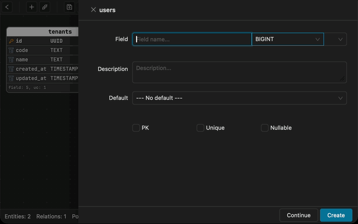Image resolution: width=358 pixels, height=224 pixels.
Task: Click the Create button
Action: point(336,215)
